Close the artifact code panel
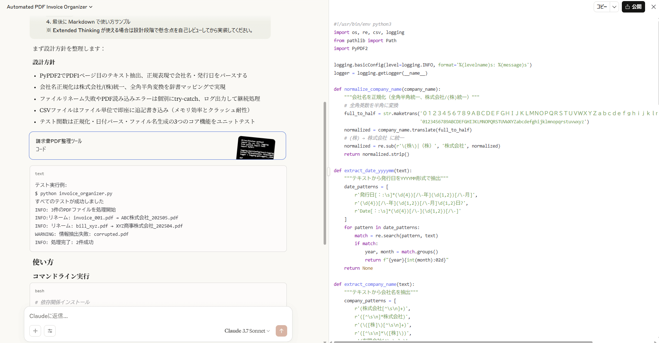The width and height of the screenshot is (659, 343). pyautogui.click(x=653, y=7)
